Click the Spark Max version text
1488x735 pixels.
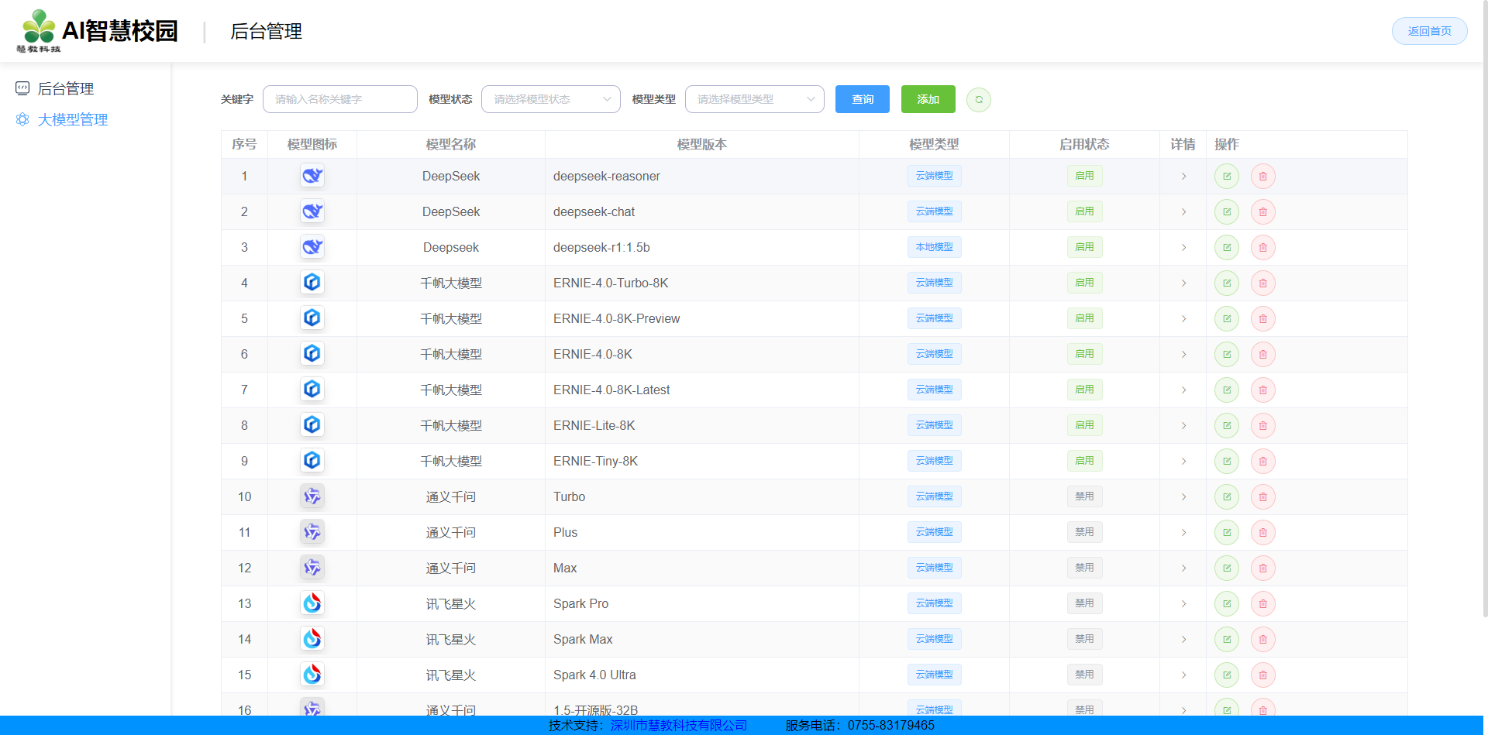coord(583,639)
